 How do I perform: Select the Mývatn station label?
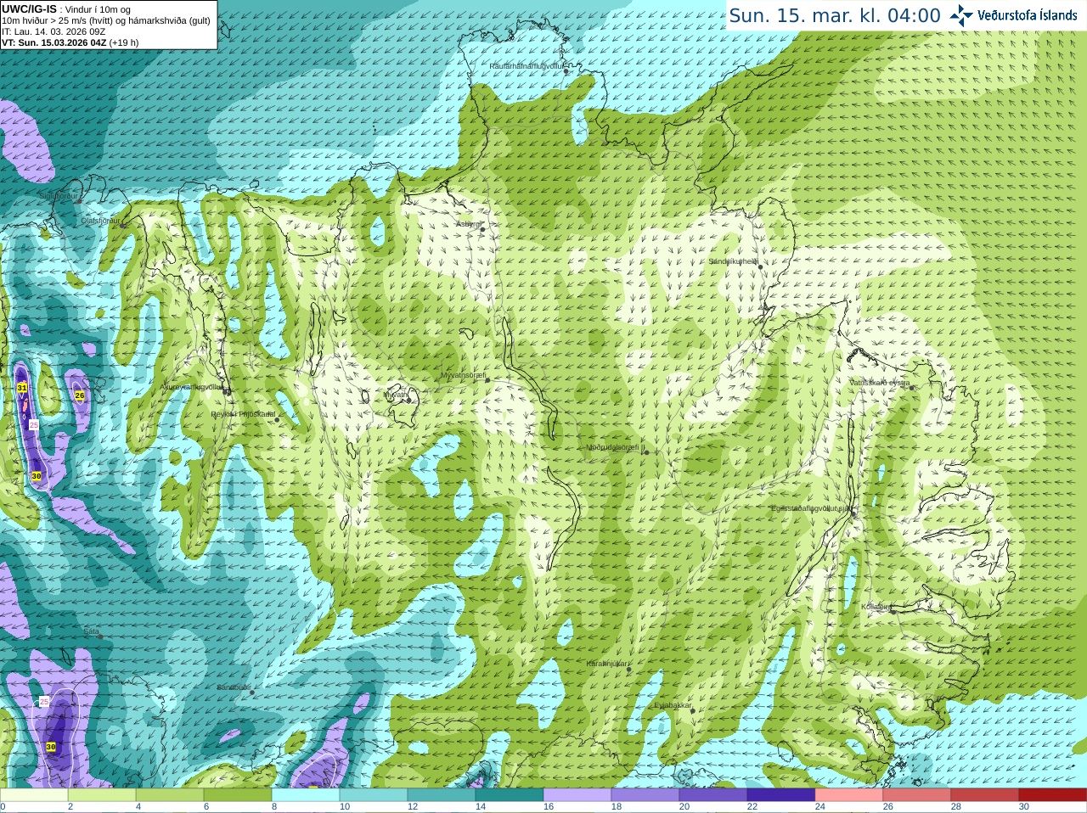click(396, 394)
